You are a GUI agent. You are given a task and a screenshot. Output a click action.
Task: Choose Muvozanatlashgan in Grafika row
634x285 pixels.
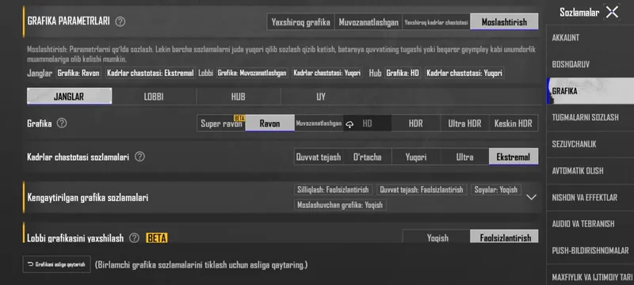(x=319, y=123)
